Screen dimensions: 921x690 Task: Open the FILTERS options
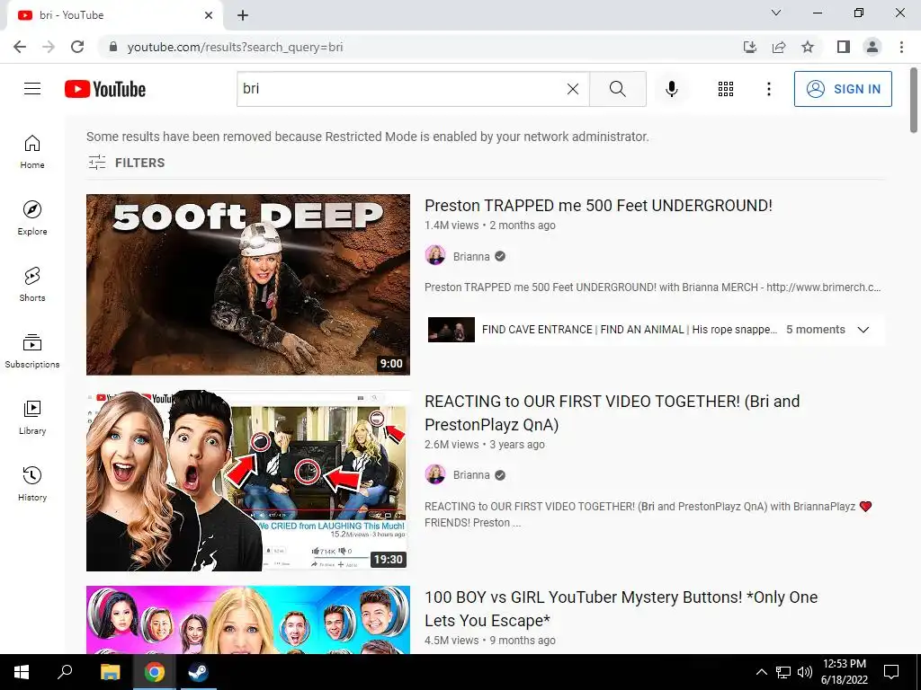click(x=126, y=163)
